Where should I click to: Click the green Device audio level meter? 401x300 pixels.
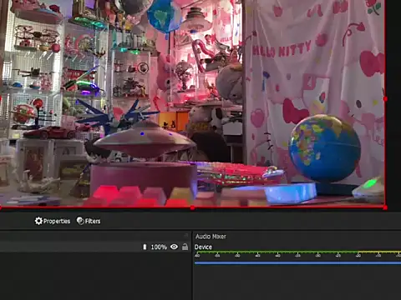[297, 252]
